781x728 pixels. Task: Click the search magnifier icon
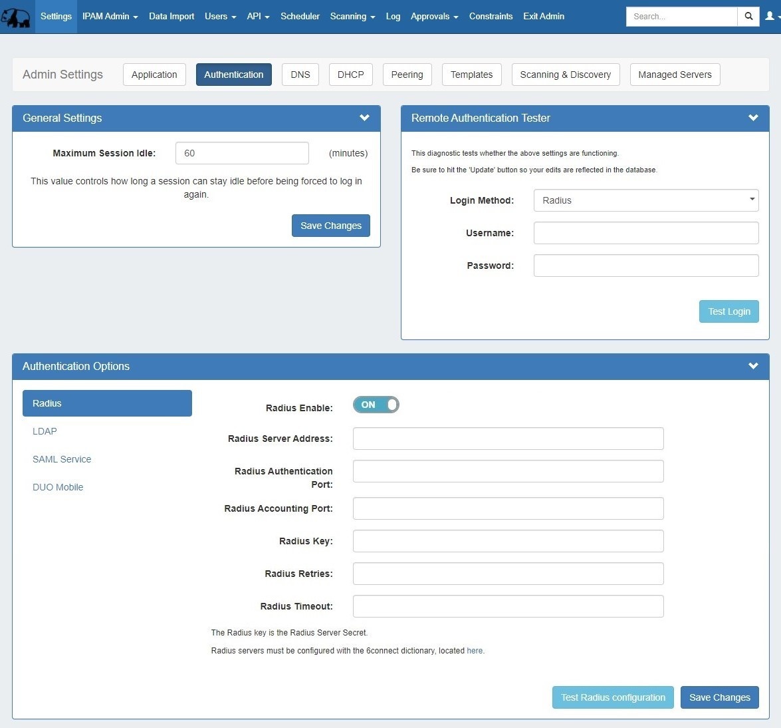(748, 17)
